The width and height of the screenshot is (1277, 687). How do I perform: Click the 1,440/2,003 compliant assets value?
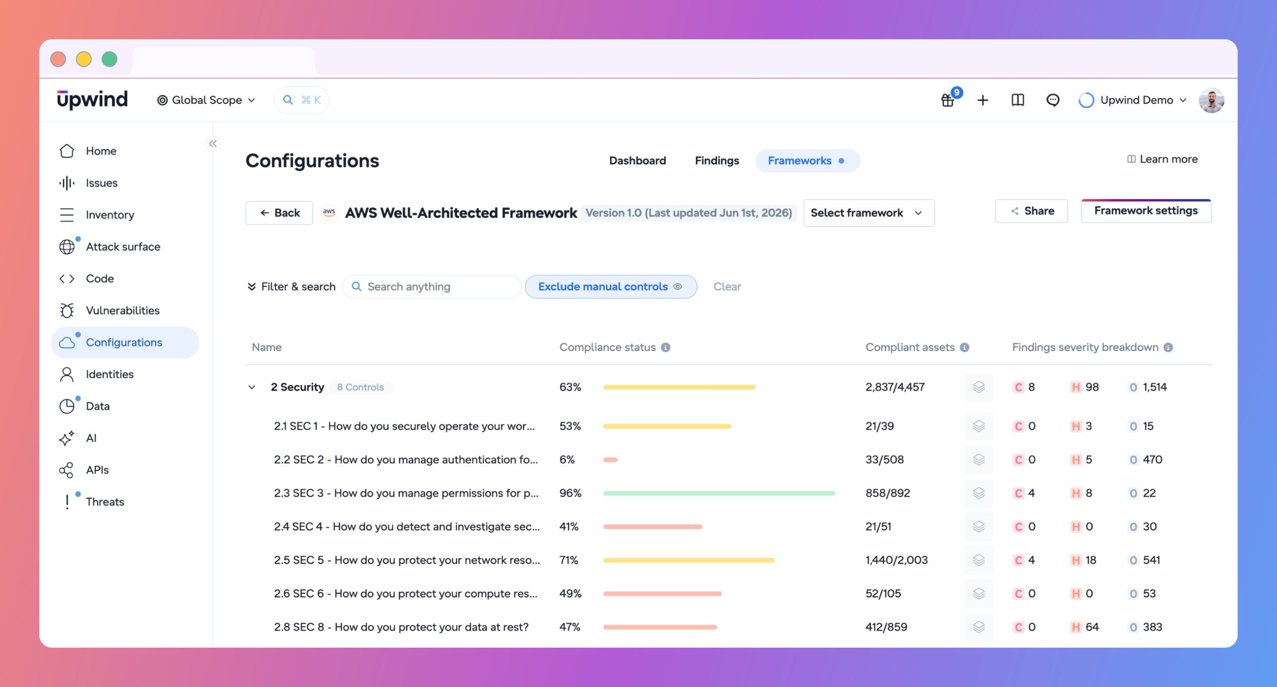point(896,560)
